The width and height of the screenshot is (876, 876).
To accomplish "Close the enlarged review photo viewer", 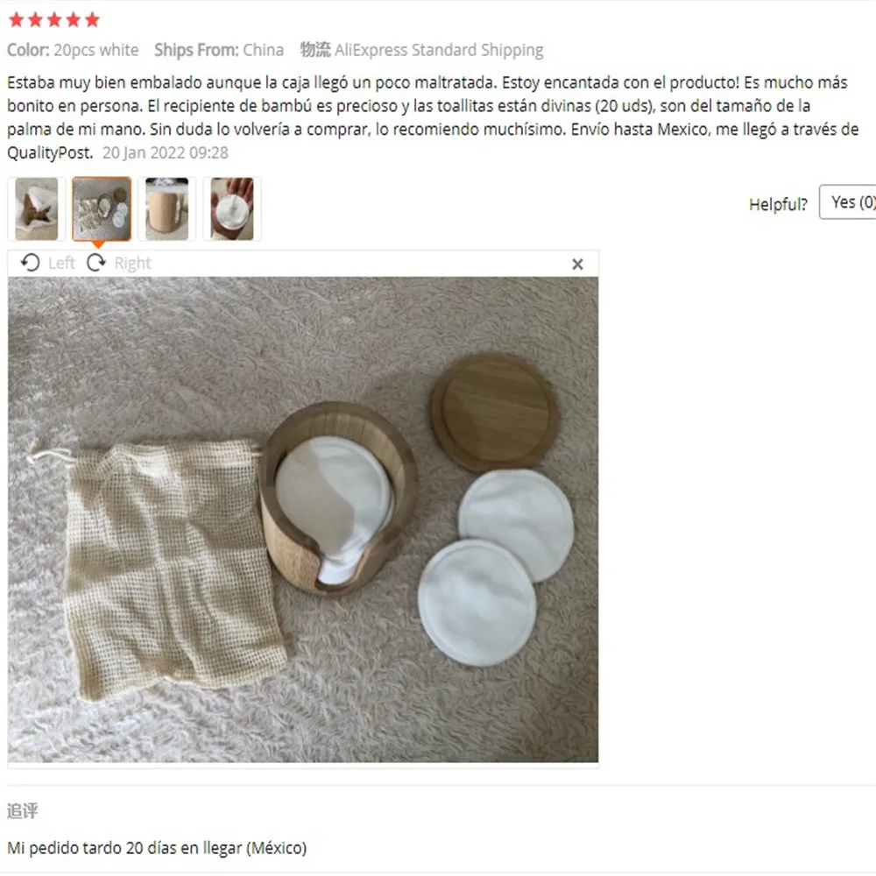I will point(577,265).
